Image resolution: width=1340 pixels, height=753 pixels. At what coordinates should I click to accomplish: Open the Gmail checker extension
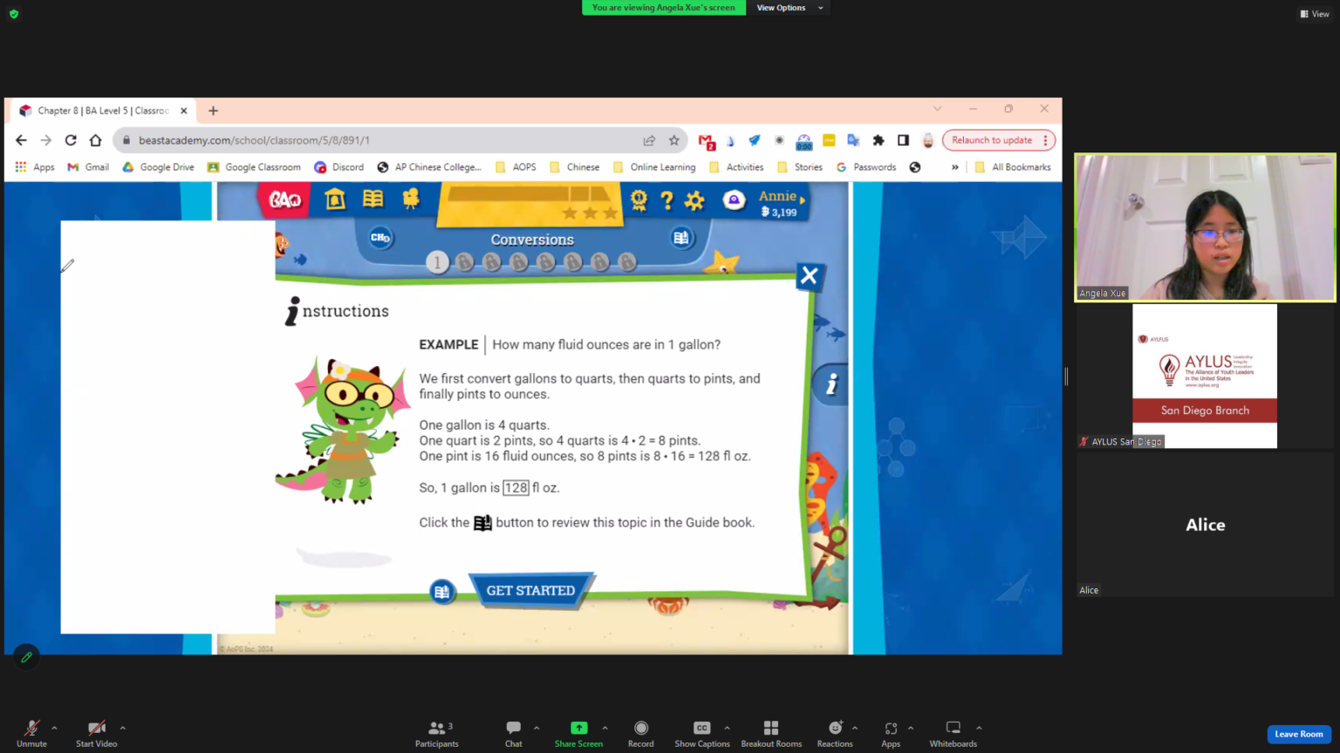[x=707, y=141]
